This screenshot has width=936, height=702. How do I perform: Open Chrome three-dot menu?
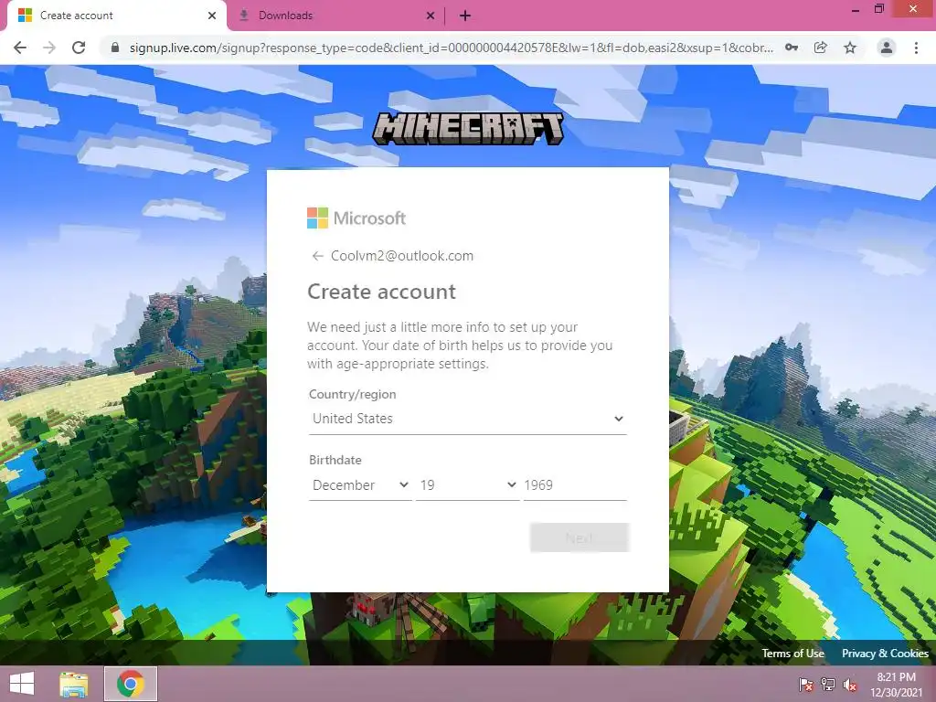pyautogui.click(x=916, y=48)
